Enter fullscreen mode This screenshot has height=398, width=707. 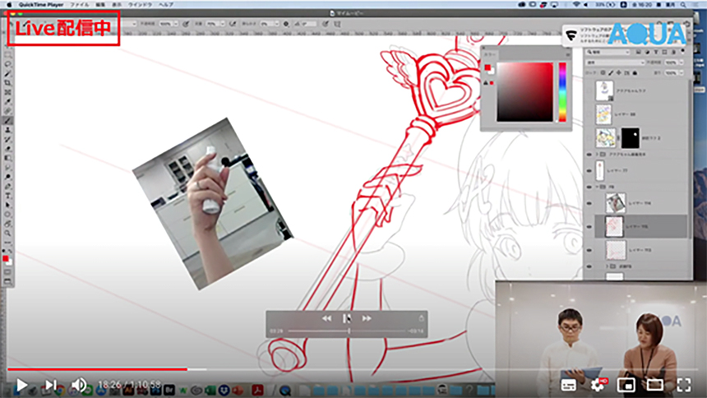coord(683,384)
